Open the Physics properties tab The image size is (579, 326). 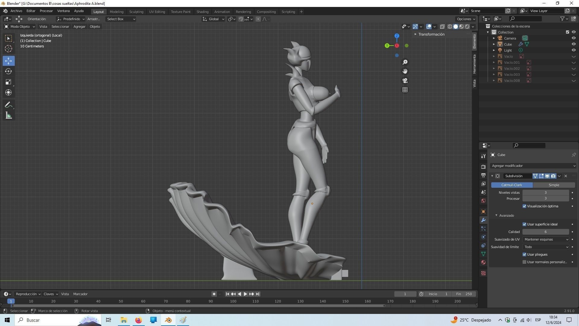coord(483,237)
